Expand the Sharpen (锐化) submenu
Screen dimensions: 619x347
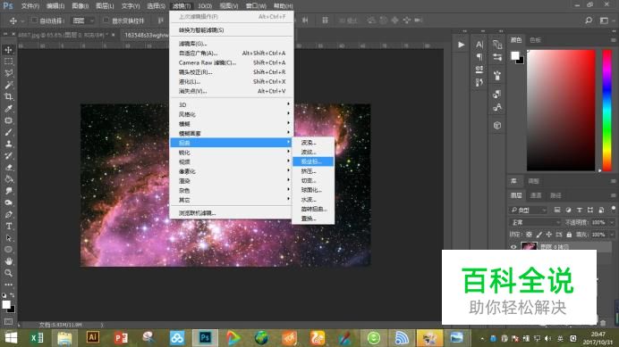click(232, 153)
